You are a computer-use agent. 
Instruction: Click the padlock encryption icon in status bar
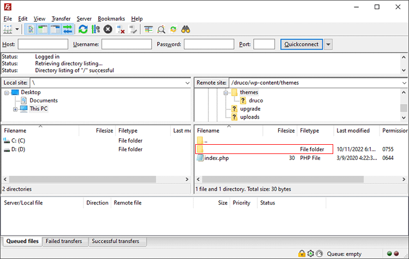click(x=301, y=254)
